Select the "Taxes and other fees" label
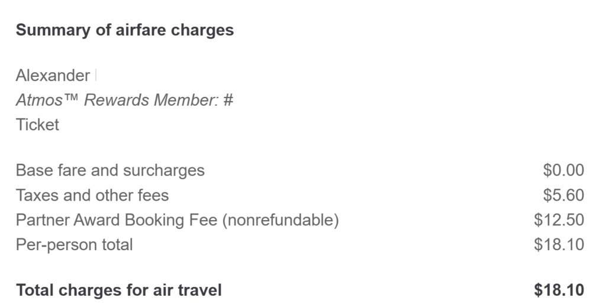Image resolution: width=606 pixels, height=307 pixels. click(92, 195)
